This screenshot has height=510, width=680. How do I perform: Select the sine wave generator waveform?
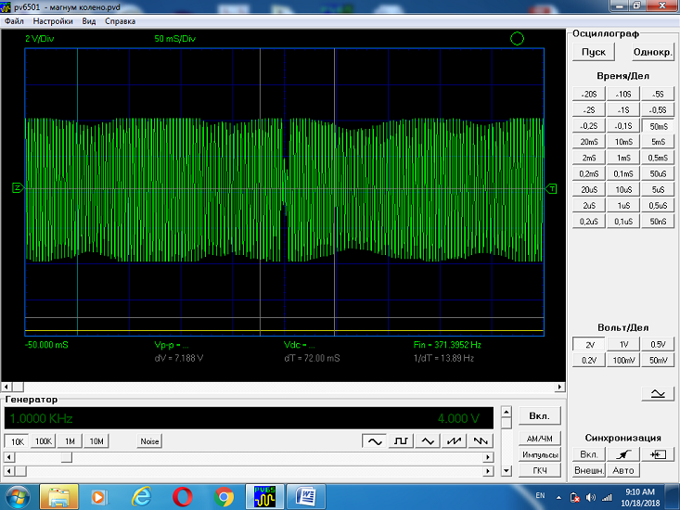[x=376, y=441]
